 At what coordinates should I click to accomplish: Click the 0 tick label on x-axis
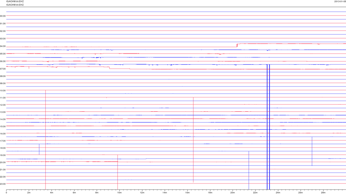tap(6, 193)
